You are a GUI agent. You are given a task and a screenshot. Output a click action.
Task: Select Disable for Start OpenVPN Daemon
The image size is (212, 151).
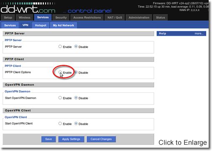point(76,98)
